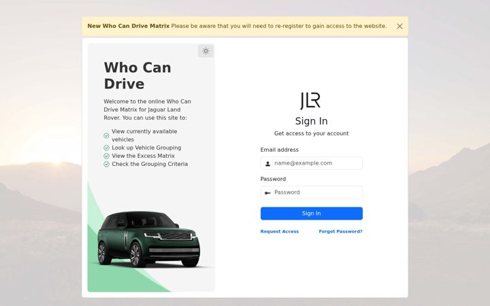This screenshot has height=306, width=490.
Task: Click the 'Who Can Drive' heading
Action: (137, 75)
